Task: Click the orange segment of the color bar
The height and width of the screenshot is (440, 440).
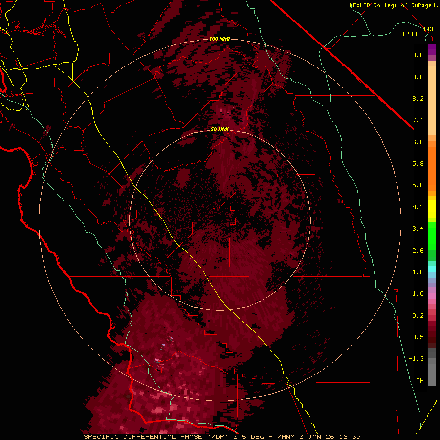Action: click(432, 169)
